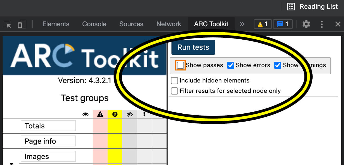This screenshot has width=344, height=165.
Task: Activate the inspect element picker icon
Action: coord(8,24)
